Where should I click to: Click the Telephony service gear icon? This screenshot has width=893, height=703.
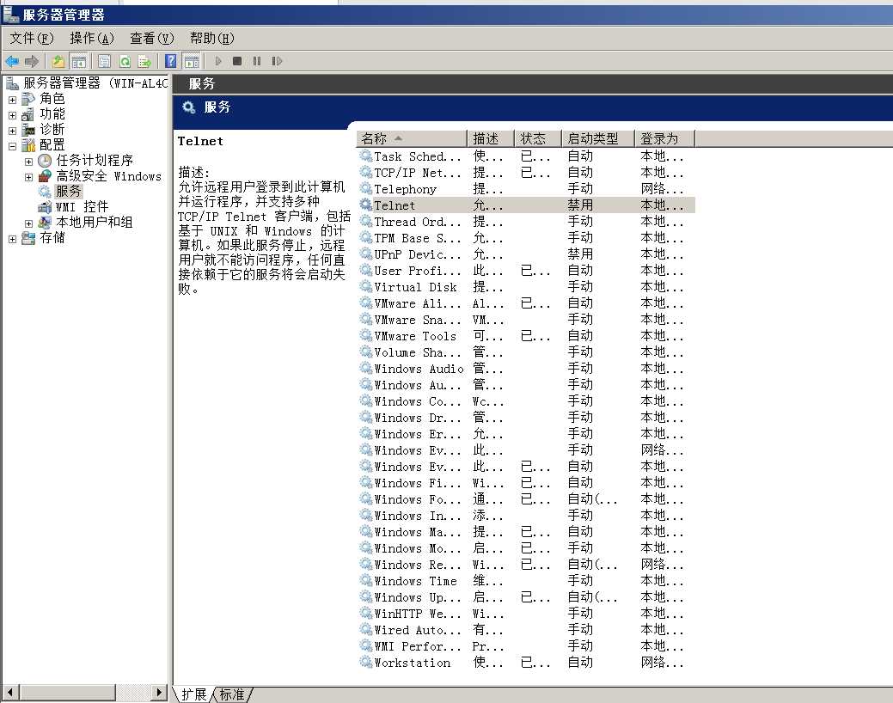coord(365,188)
